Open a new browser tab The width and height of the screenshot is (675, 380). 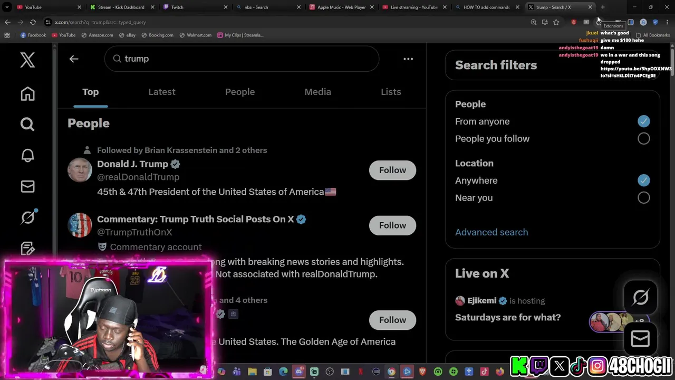click(x=603, y=7)
